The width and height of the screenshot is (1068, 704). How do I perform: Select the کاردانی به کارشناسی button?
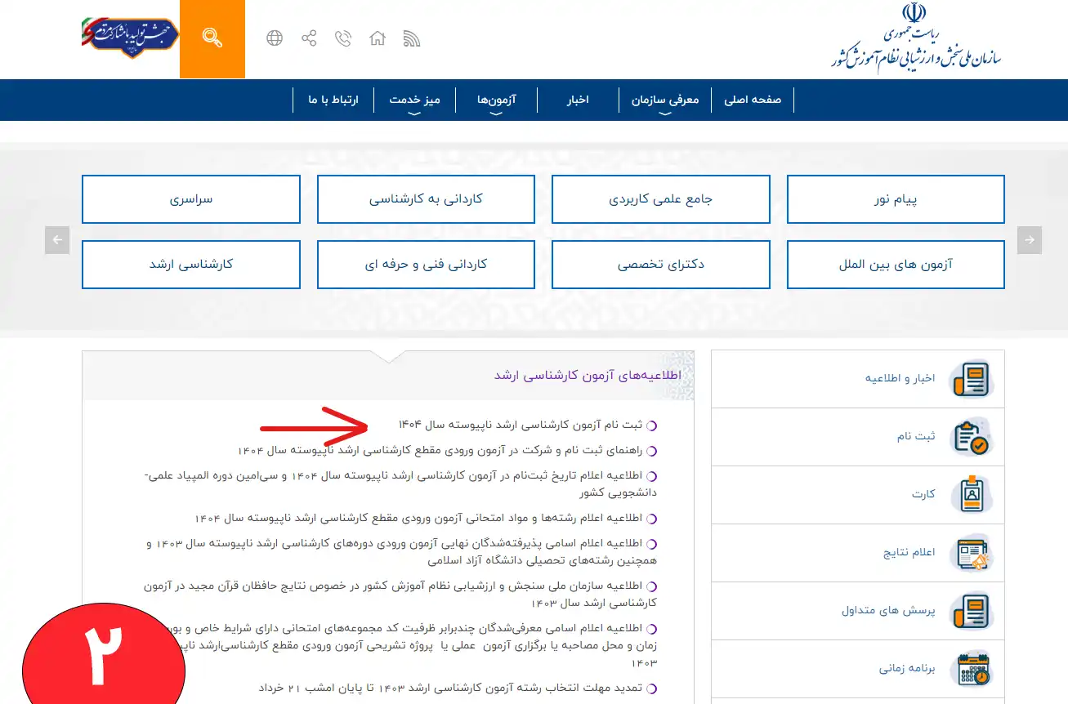pyautogui.click(x=426, y=199)
